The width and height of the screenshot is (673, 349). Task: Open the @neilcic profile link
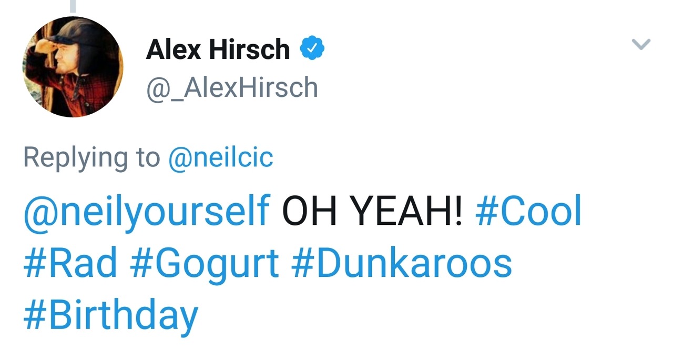click(221, 157)
